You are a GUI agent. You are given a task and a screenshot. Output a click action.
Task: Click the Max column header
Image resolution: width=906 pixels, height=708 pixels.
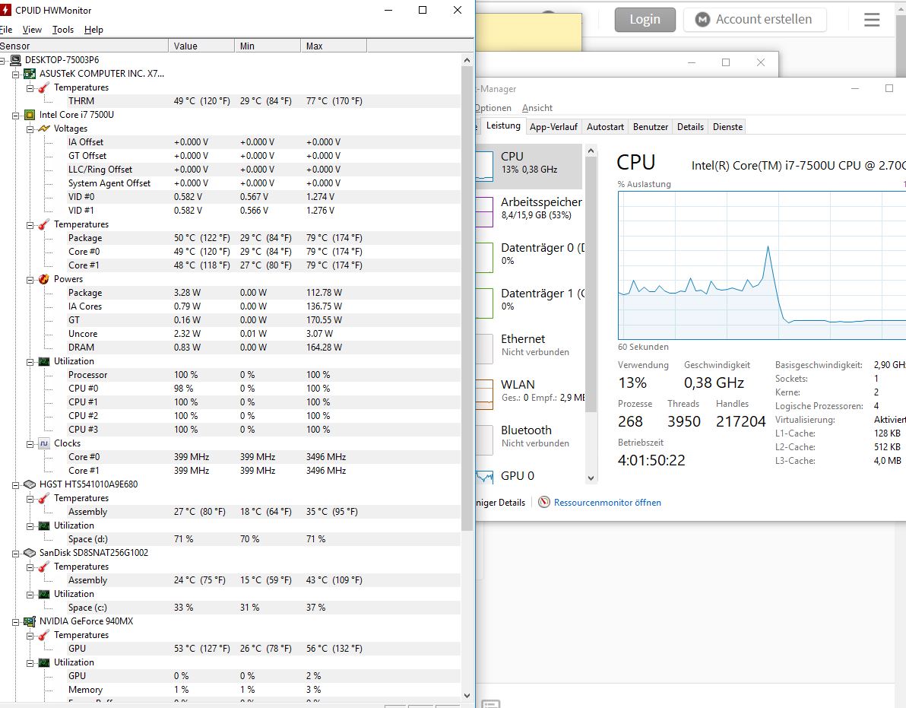click(x=334, y=46)
